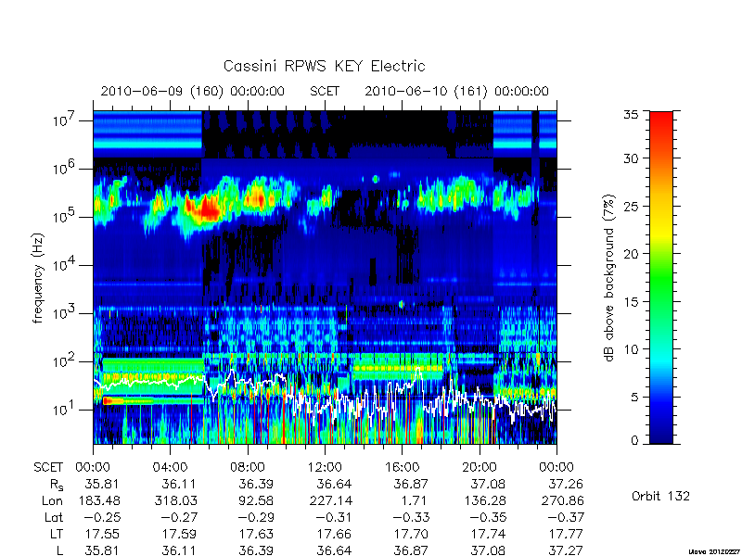Select the end date '2010-06-10 (161) 00:00:00'
The image size is (742, 556).
click(x=456, y=91)
